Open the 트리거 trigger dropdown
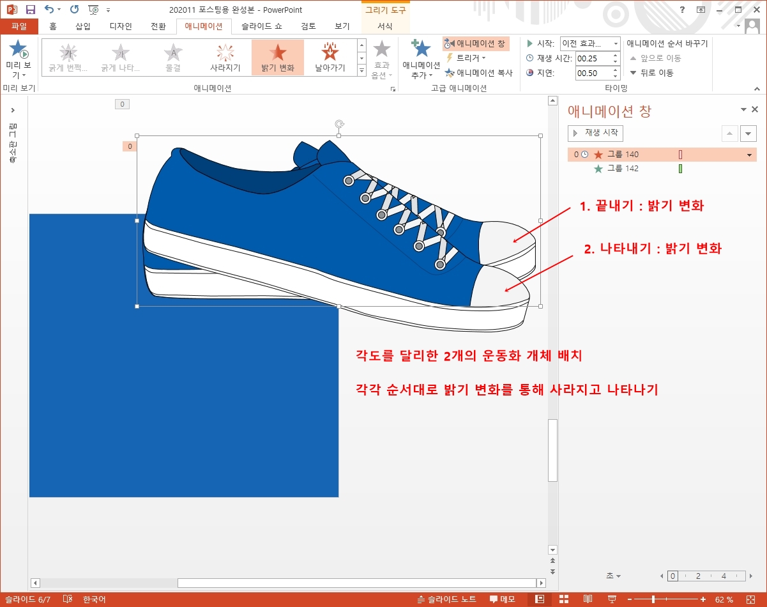767x607 pixels. pos(466,58)
